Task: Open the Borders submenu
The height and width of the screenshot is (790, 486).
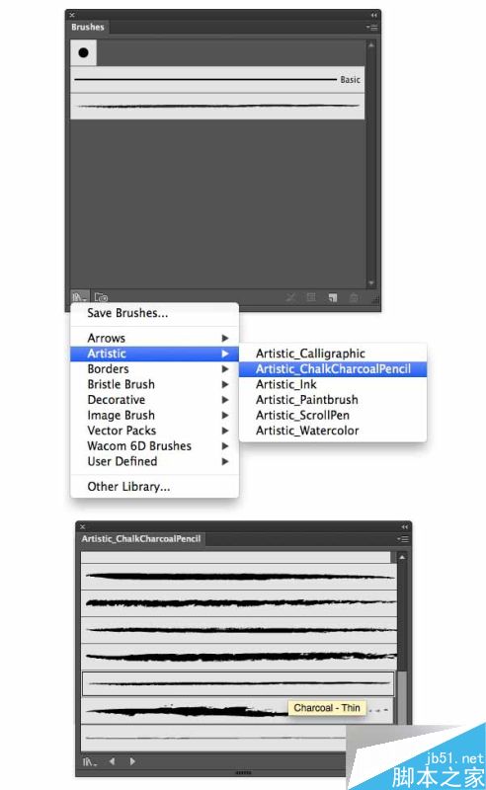Action: pos(155,368)
